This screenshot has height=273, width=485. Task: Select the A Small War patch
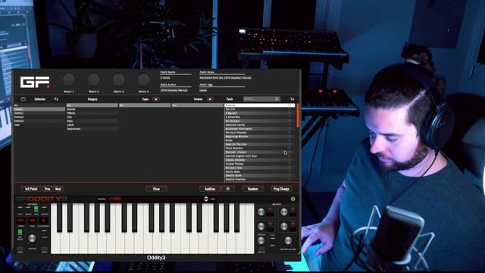[x=259, y=117]
